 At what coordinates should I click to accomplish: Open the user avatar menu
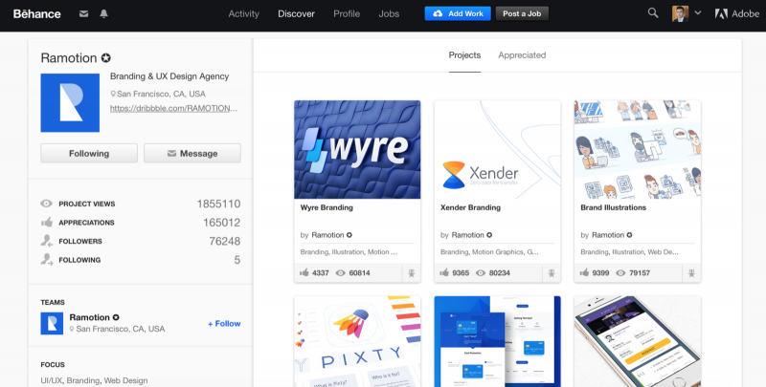coord(680,13)
